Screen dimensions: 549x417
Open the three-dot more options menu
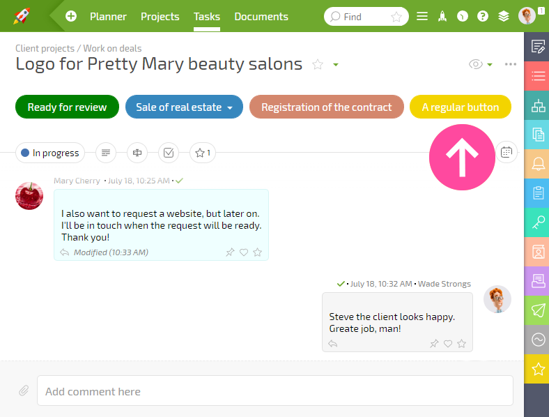pos(511,64)
